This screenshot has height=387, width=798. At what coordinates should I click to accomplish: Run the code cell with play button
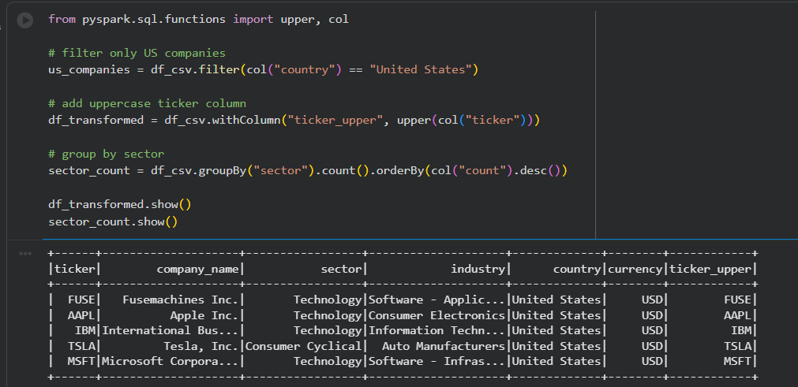tap(25, 20)
